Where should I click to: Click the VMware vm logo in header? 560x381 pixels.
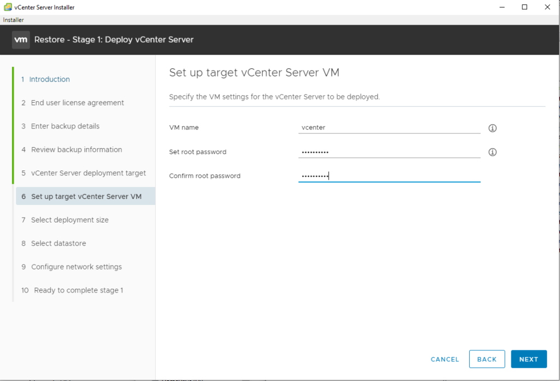point(21,40)
